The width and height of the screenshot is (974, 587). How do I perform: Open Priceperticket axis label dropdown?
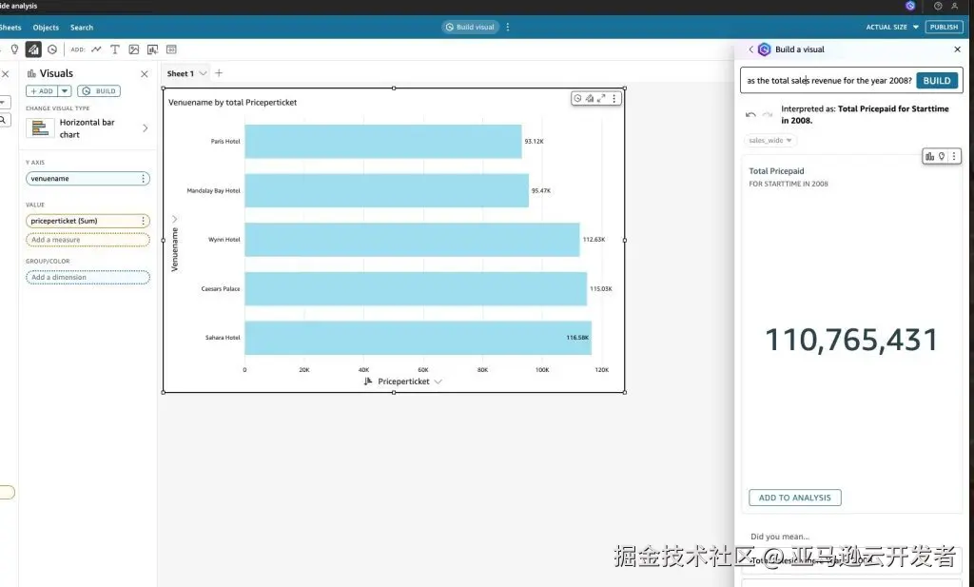(438, 382)
